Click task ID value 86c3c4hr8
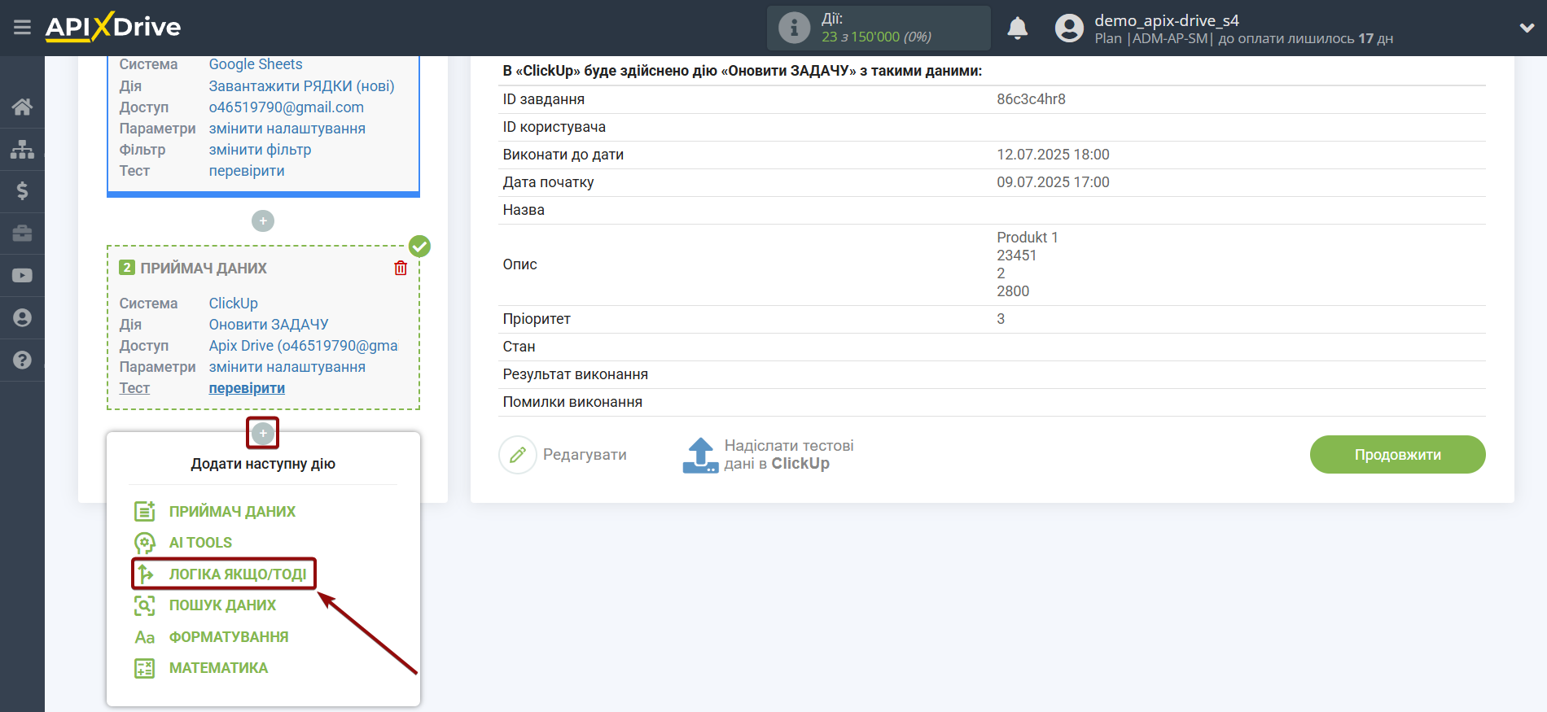The height and width of the screenshot is (712, 1547). coord(1031,99)
